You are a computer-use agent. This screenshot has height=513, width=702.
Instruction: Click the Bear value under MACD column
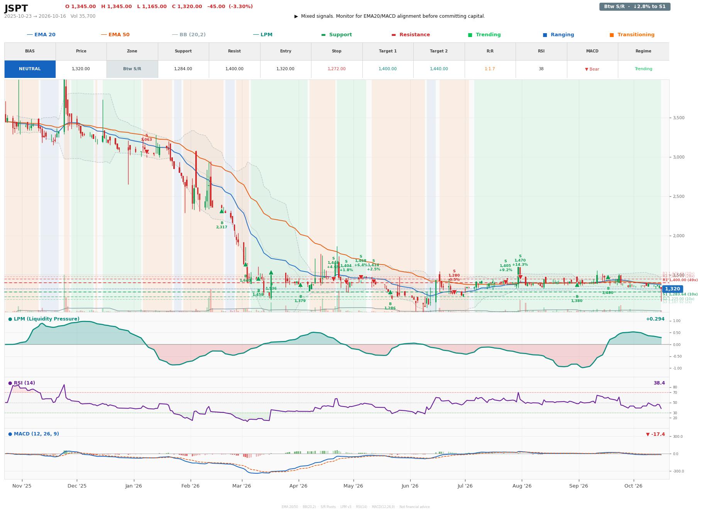592,69
